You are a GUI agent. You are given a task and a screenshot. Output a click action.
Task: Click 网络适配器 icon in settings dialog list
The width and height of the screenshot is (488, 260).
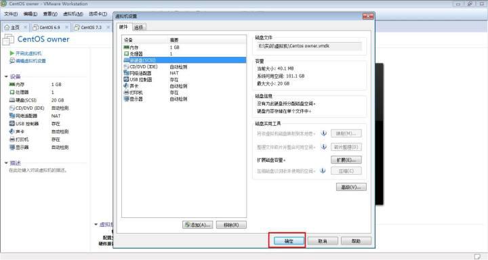tap(126, 73)
